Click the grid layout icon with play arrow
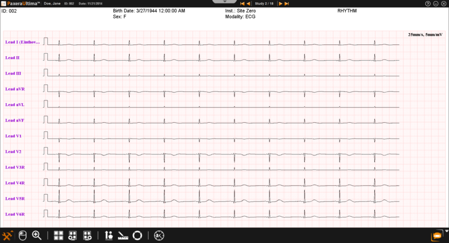 point(87,236)
